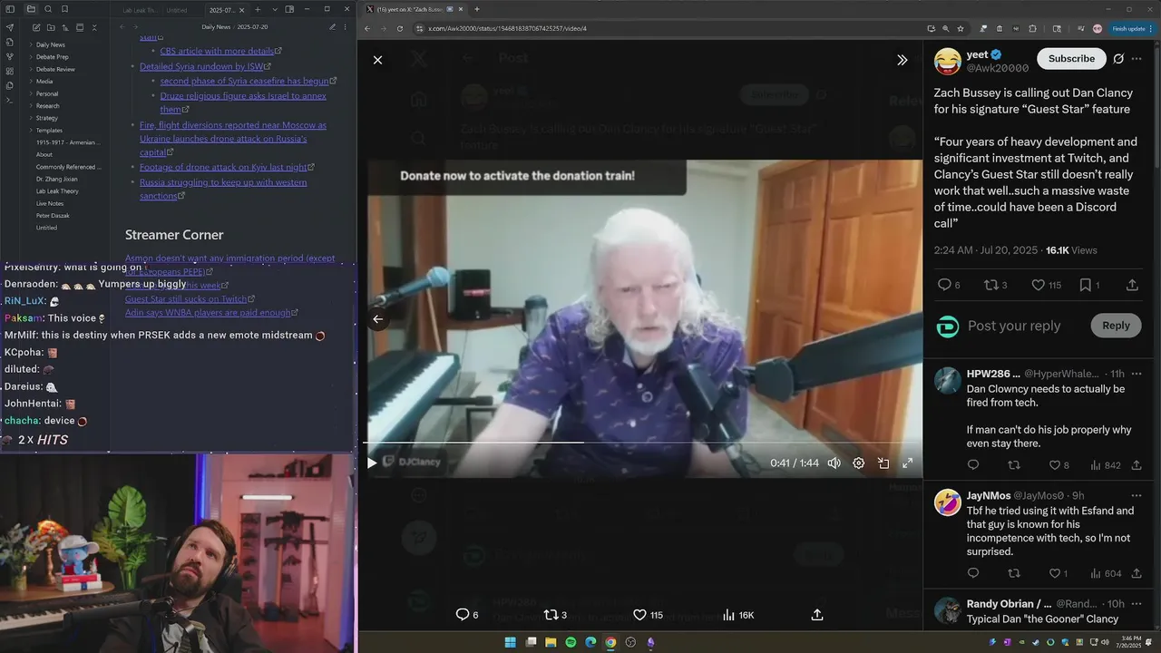The height and width of the screenshot is (653, 1161).
Task: Mute the video with the volume icon
Action: pos(834,463)
